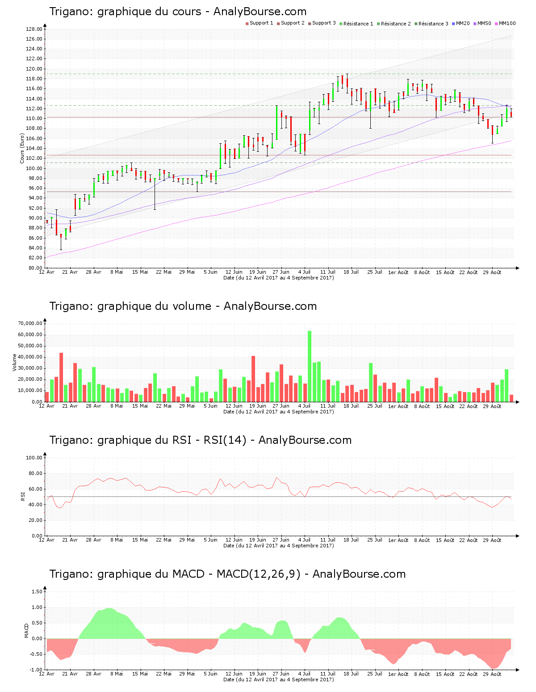Click the 128.00 price axis value
This screenshot has width=536, height=692.
[x=34, y=29]
